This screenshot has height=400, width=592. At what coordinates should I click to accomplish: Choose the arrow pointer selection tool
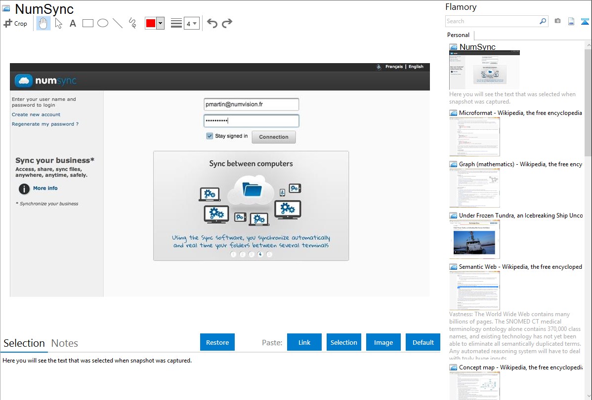tap(58, 23)
